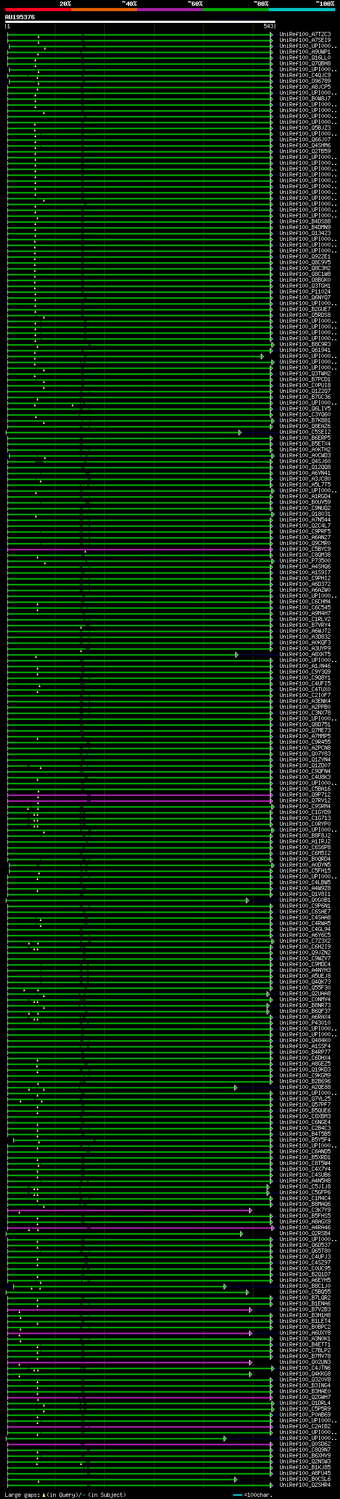Select UniRef100_A0CWD3 label
The width and height of the screenshot is (340, 1499).
[x=305, y=456]
